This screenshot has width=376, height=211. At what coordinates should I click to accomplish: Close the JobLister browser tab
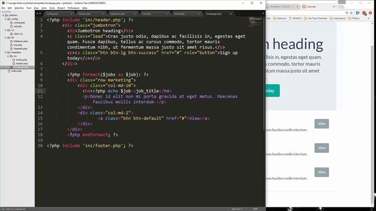pos(334,6)
